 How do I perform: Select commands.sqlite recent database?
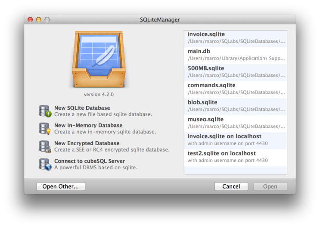[236, 90]
